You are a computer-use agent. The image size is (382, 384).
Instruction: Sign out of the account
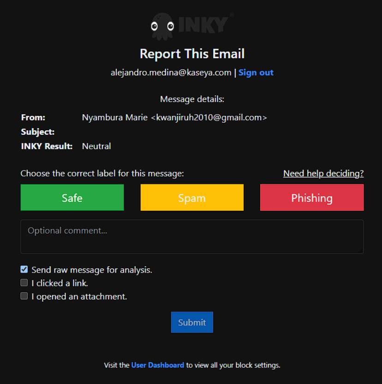(256, 73)
